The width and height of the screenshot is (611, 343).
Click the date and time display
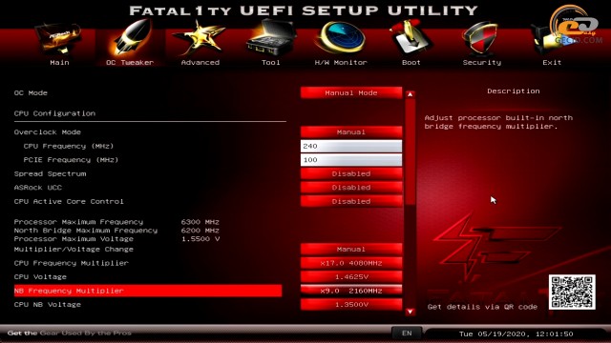(x=516, y=334)
